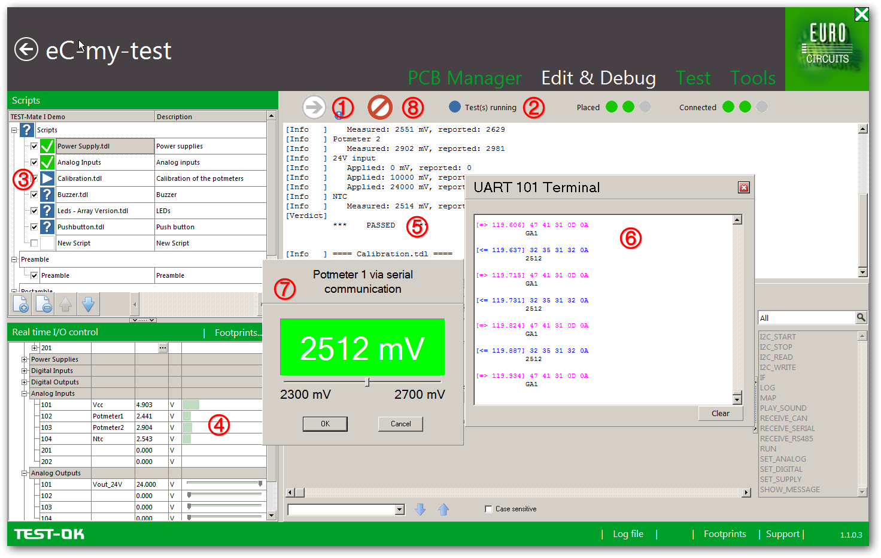Image resolution: width=881 pixels, height=558 pixels.
Task: Check the New Script checkbox
Action: pos(34,243)
